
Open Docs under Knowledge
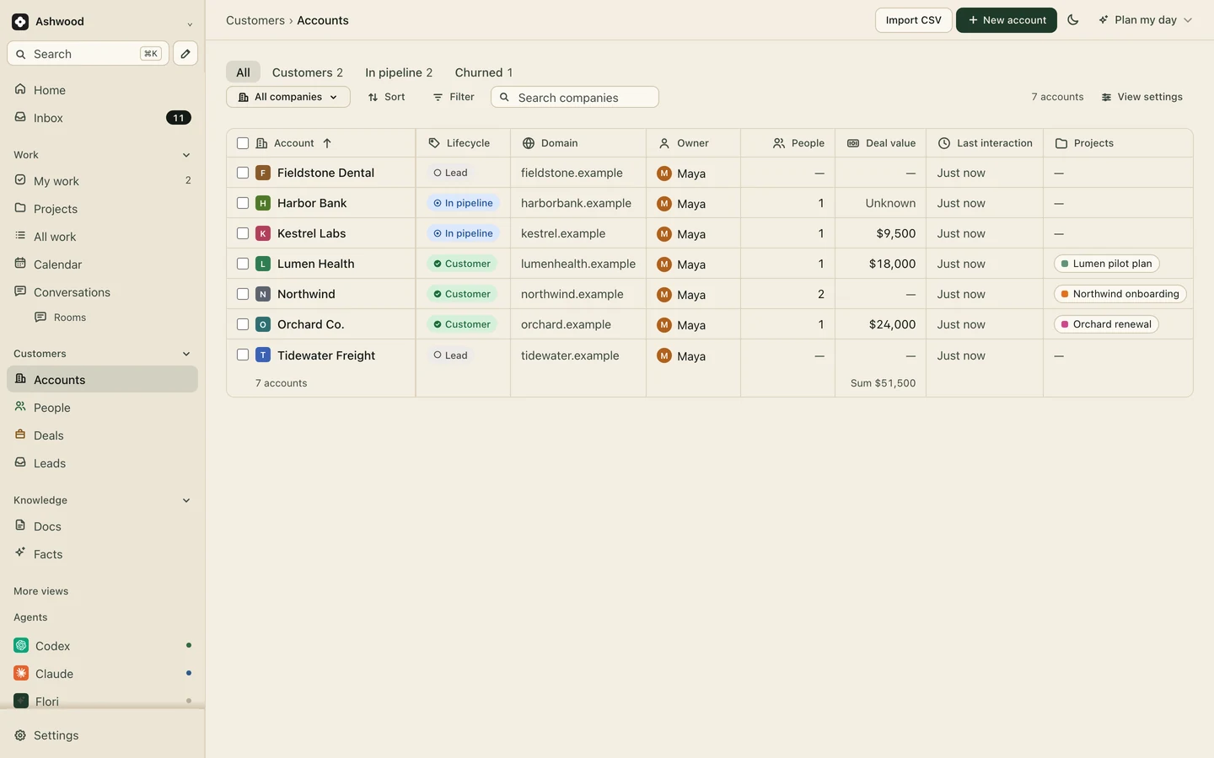click(x=102, y=526)
